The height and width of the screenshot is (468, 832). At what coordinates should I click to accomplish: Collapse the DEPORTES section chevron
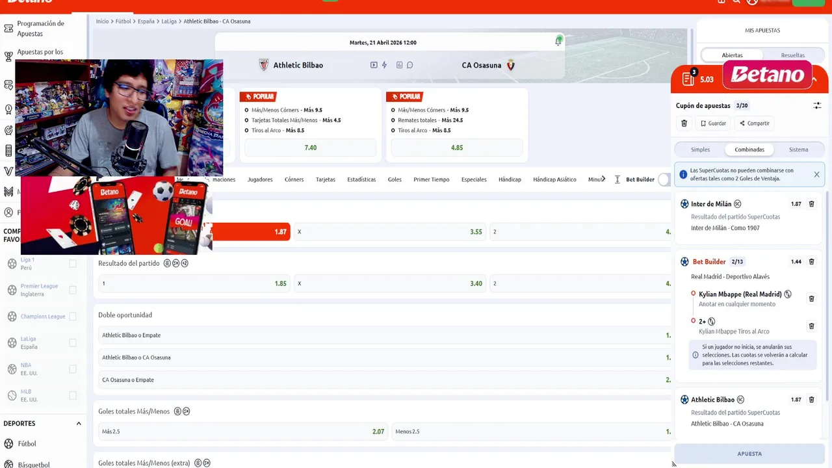79,423
